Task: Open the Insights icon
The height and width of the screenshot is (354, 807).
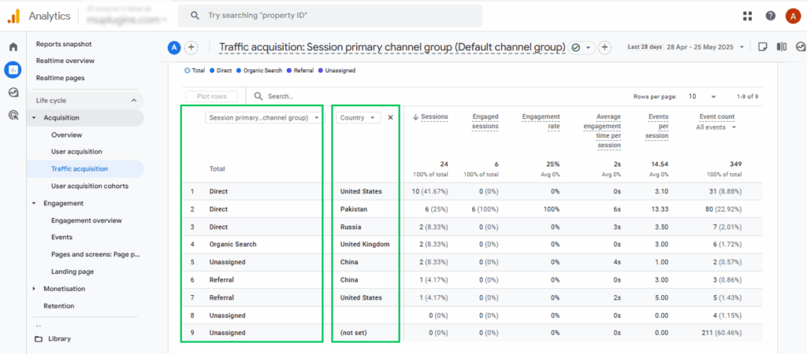Action: (800, 46)
